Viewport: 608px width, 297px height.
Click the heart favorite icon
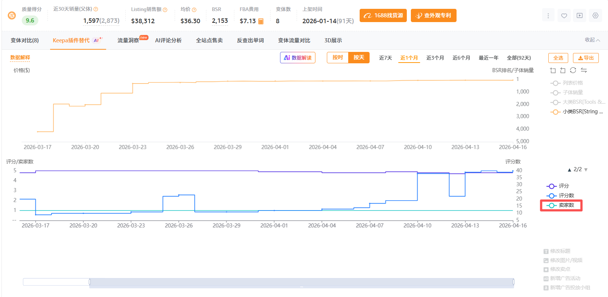tap(564, 15)
